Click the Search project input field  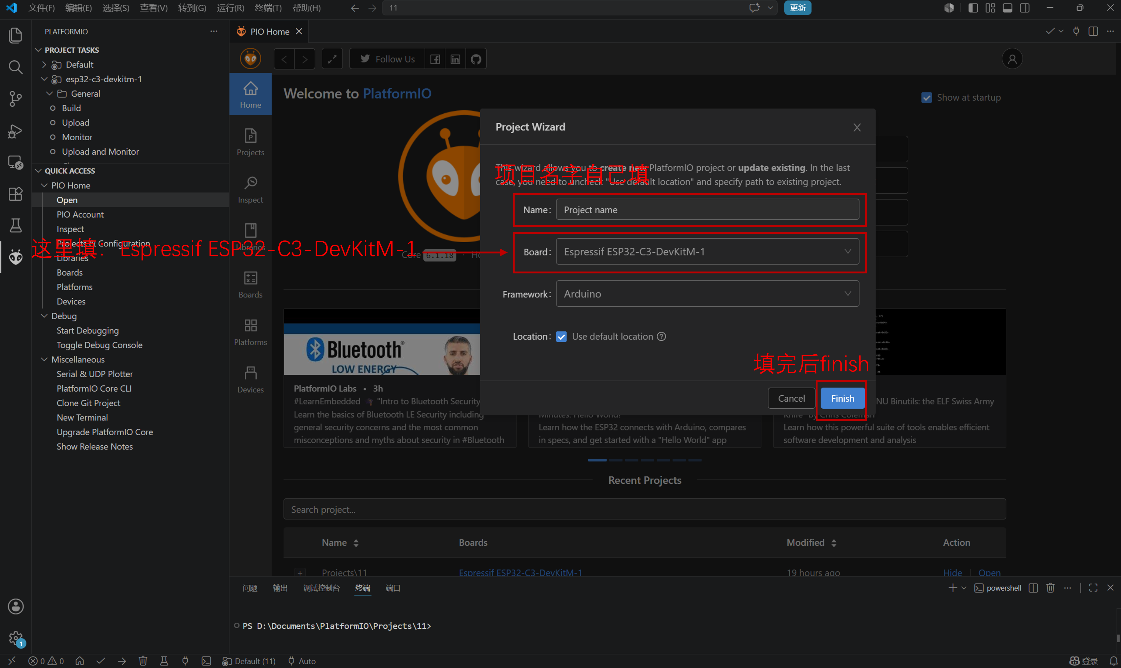click(x=645, y=509)
